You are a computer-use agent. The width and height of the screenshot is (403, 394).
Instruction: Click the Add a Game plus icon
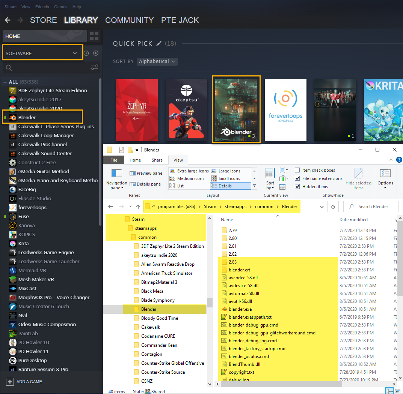10,382
